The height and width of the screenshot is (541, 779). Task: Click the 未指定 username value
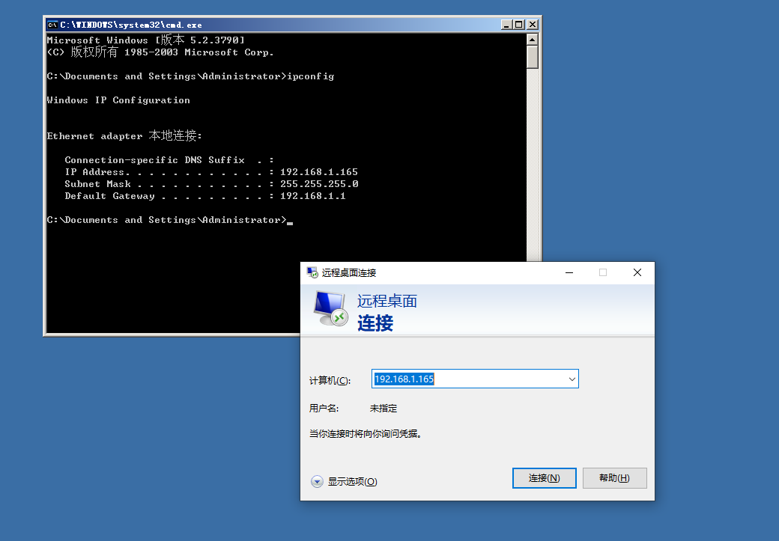click(384, 409)
